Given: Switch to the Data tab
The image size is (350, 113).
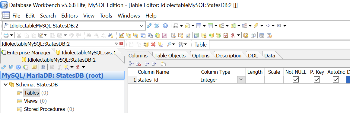Looking at the screenshot, I should tap(270, 56).
